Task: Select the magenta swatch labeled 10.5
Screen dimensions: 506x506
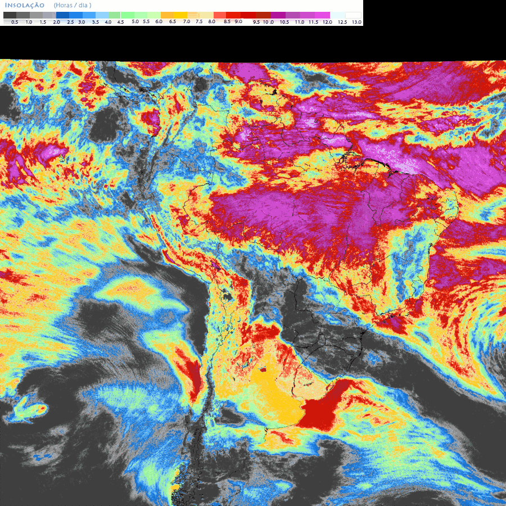Action: 278,15
